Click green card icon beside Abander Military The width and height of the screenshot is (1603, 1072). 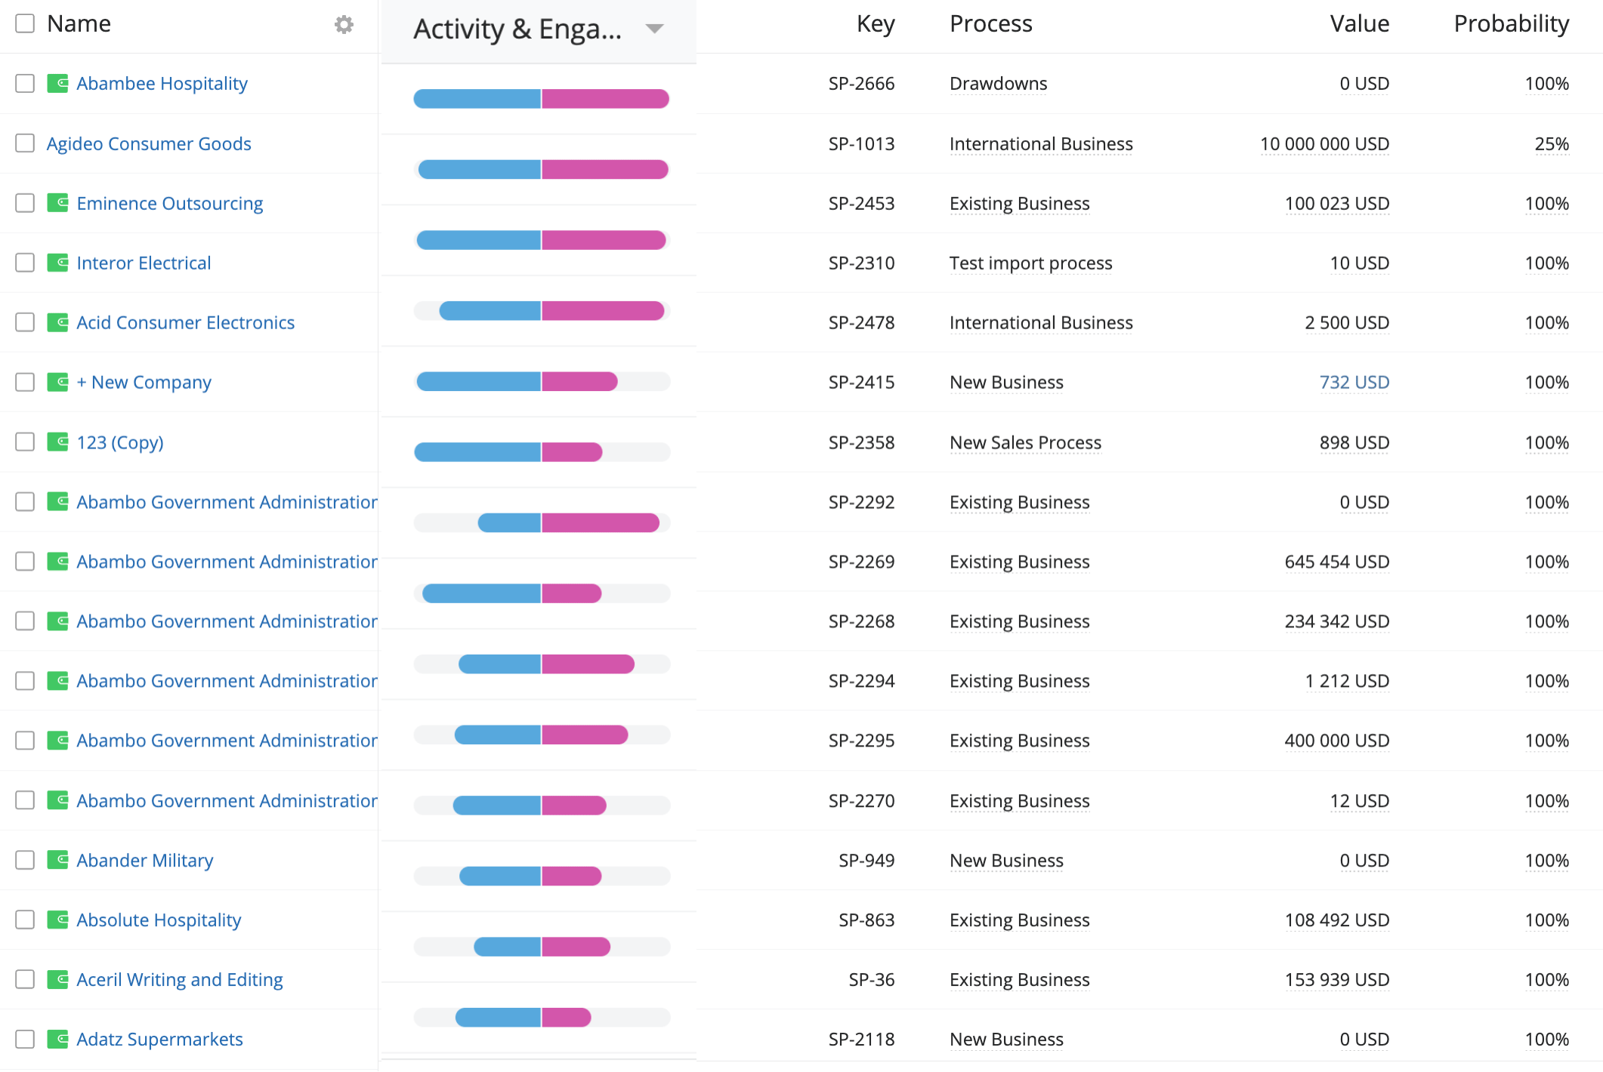click(57, 860)
